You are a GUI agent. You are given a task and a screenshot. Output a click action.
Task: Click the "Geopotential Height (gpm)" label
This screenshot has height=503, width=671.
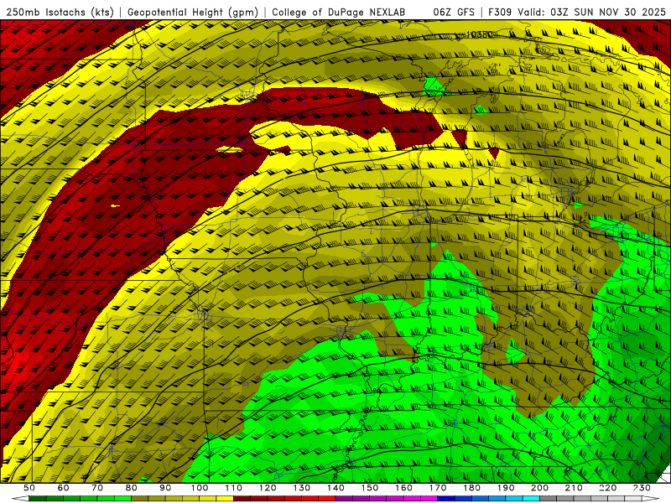[193, 13]
